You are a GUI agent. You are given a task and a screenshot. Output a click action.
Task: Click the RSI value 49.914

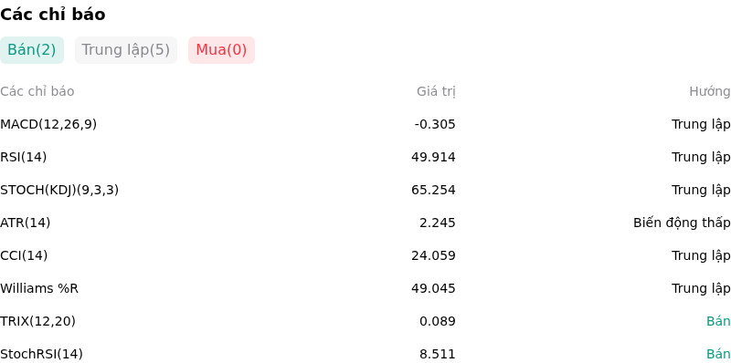click(x=433, y=157)
